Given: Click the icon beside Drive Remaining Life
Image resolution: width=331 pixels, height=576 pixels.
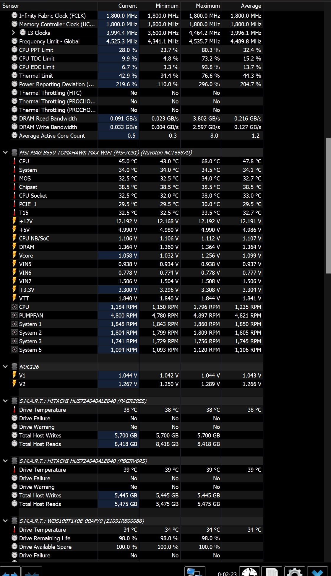Looking at the screenshot, I should (x=14, y=538).
